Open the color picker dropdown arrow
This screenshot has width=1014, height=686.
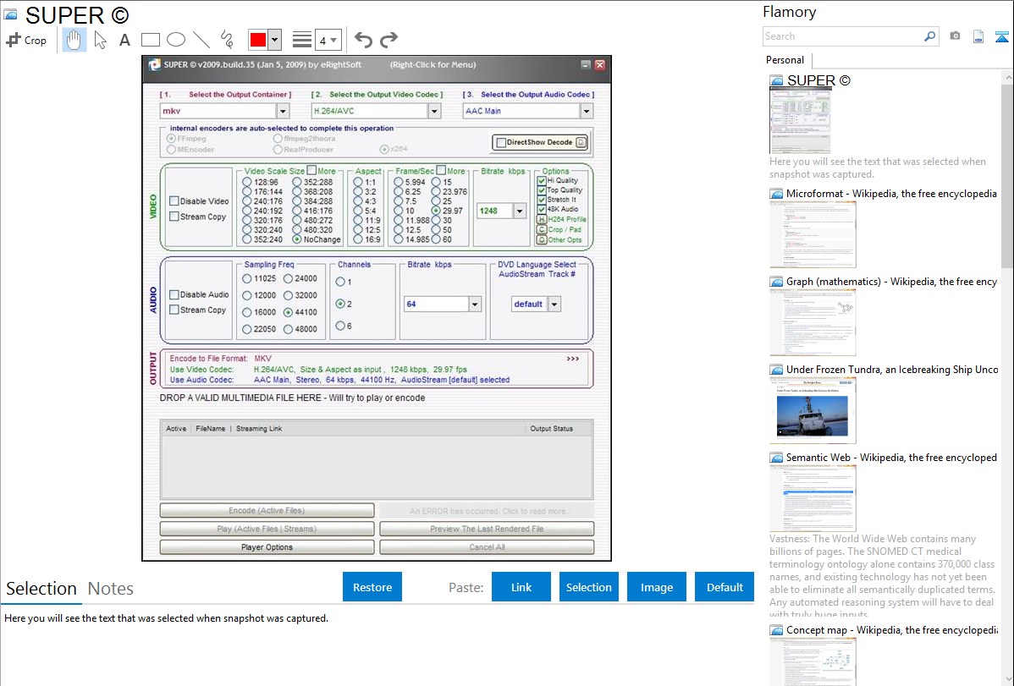(275, 40)
